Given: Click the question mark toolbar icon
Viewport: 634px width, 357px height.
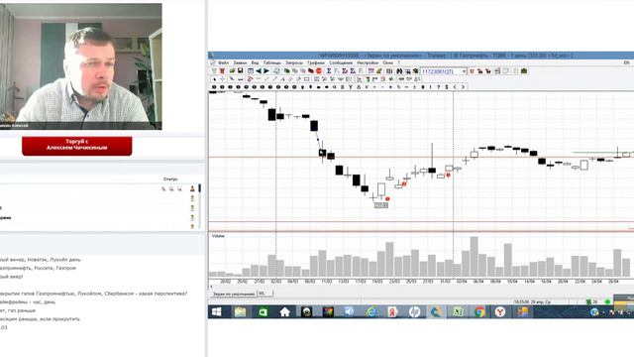Looking at the screenshot, I should (438, 86).
